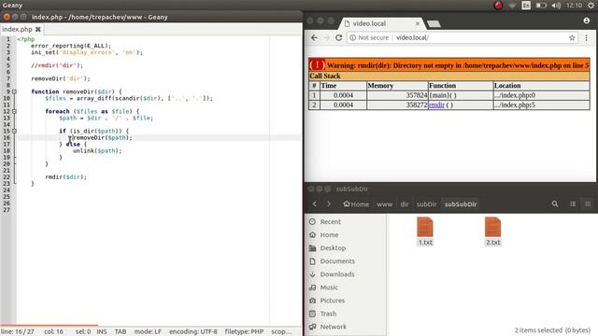This screenshot has width=598, height=336.
Task: Click the browser forward arrow
Action: pos(326,37)
